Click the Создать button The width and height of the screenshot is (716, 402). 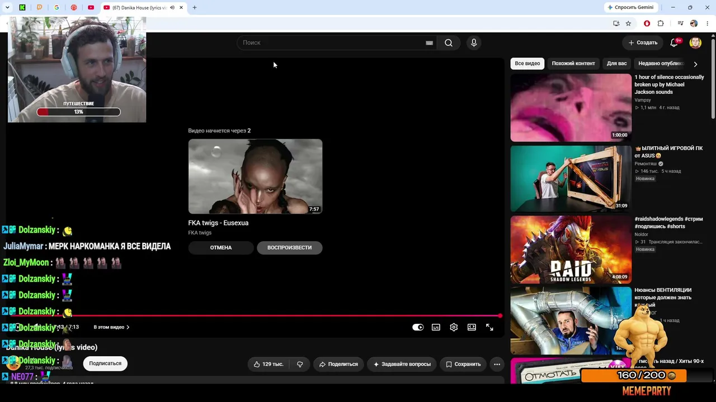click(643, 42)
